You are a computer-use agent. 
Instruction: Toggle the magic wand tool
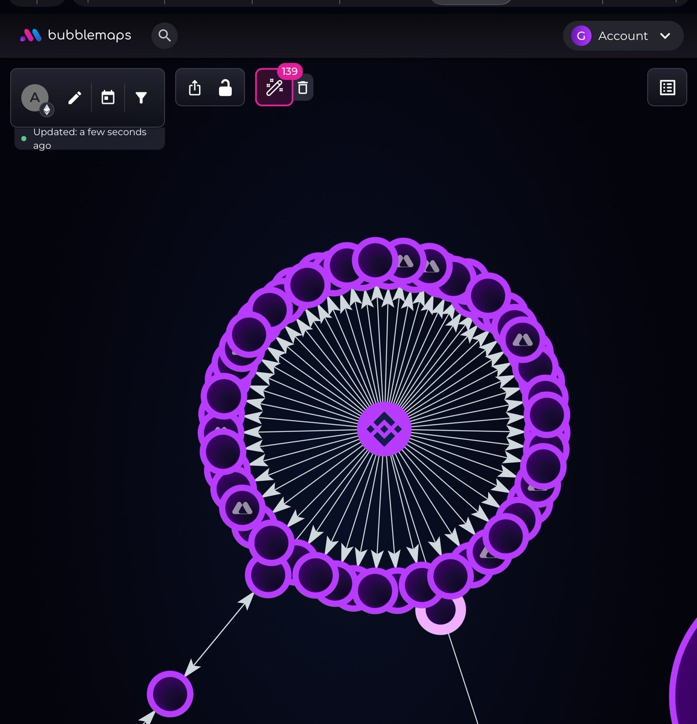pyautogui.click(x=274, y=87)
